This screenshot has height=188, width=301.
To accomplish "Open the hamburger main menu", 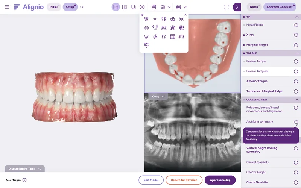I will pos(7,7).
